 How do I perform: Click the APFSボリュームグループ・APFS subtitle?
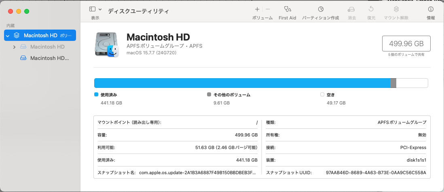tap(164, 46)
